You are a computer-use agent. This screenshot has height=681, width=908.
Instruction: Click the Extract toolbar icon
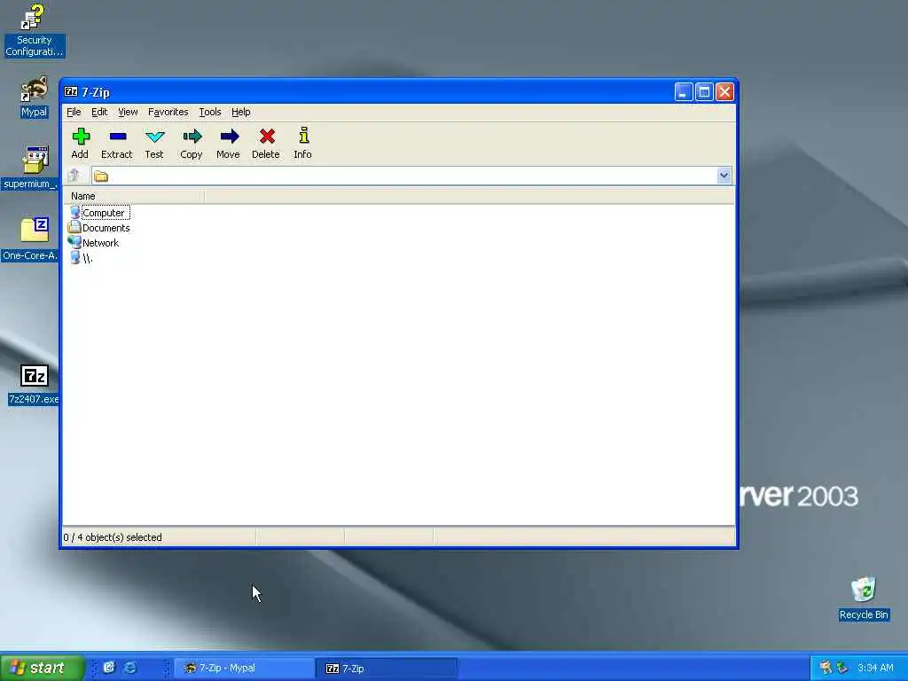pyautogui.click(x=118, y=137)
